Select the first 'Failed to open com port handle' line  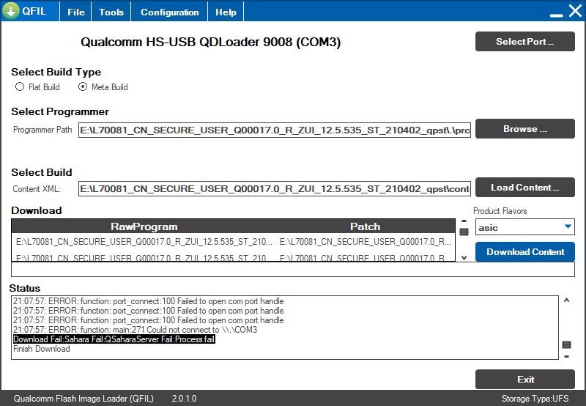pyautogui.click(x=149, y=301)
